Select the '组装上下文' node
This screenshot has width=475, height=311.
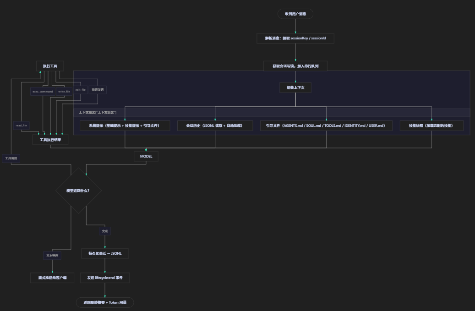(295, 87)
